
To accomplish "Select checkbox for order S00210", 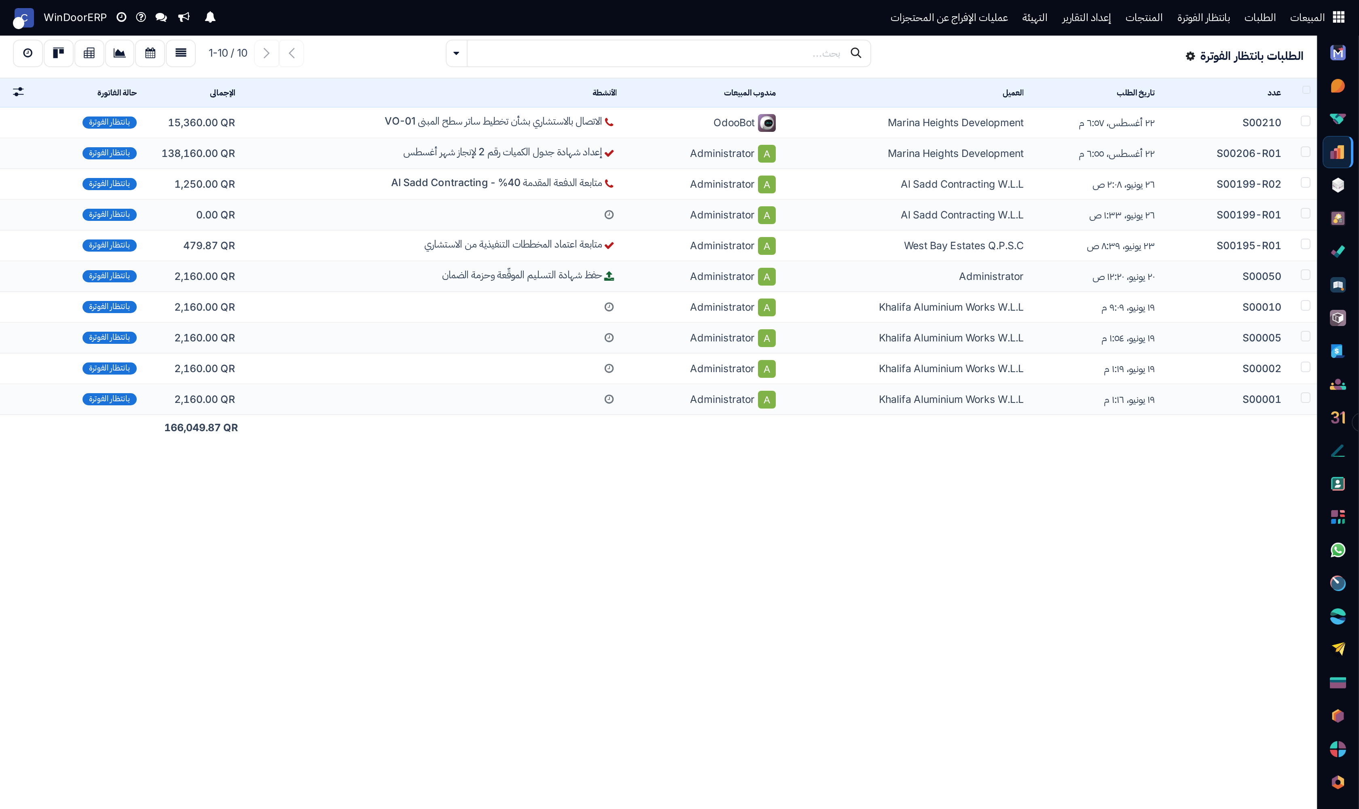I will pos(1306,121).
